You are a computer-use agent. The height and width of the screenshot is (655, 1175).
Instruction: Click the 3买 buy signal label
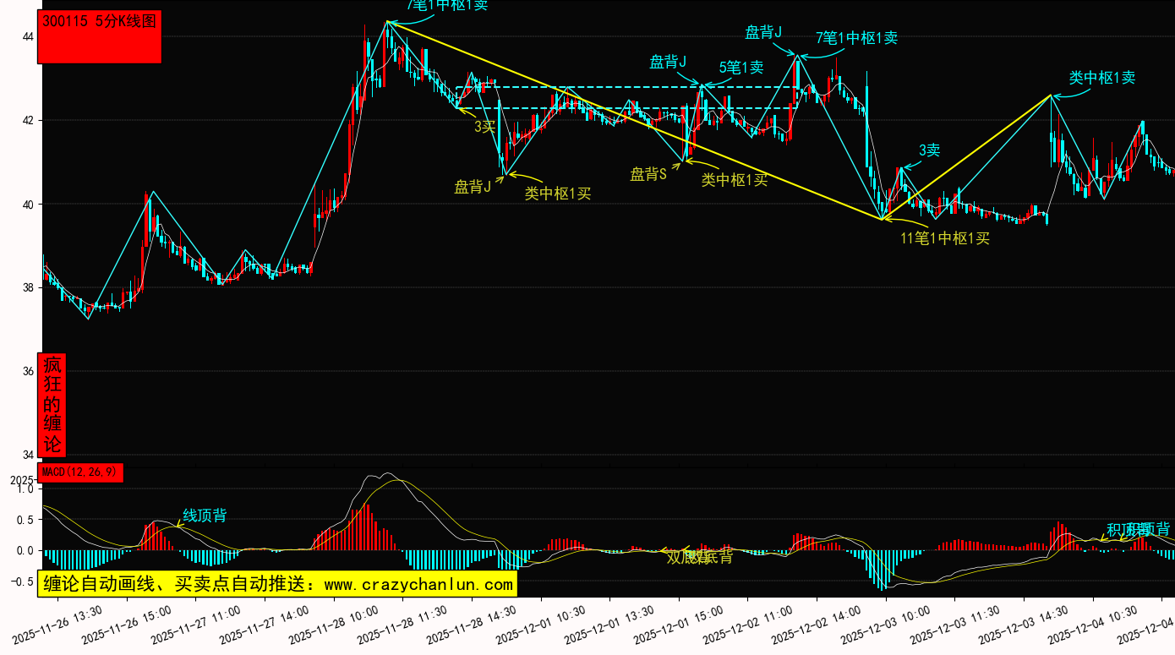tap(484, 127)
